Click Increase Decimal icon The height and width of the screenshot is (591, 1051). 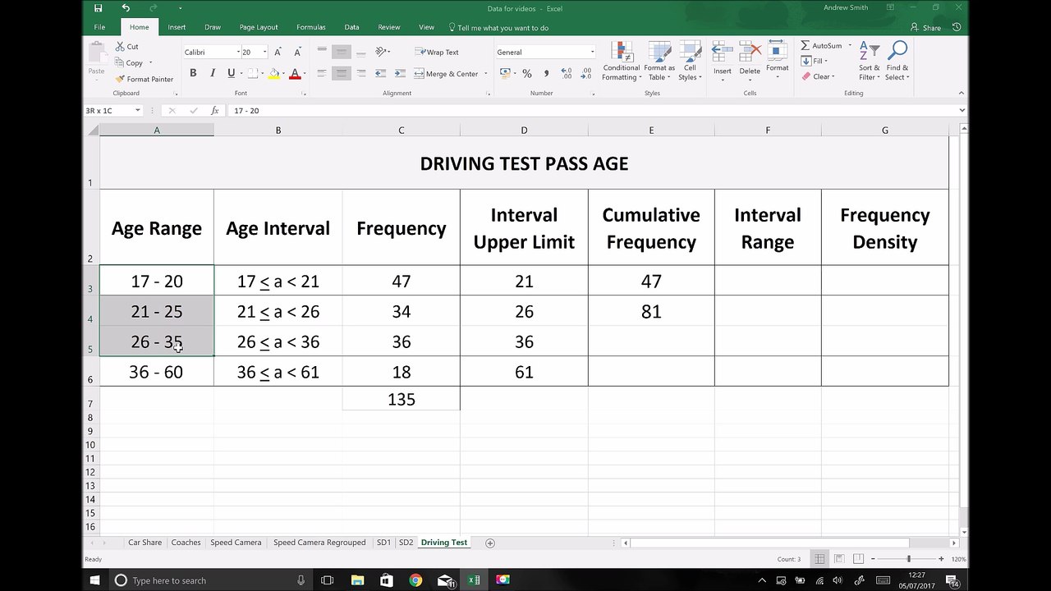(x=567, y=73)
